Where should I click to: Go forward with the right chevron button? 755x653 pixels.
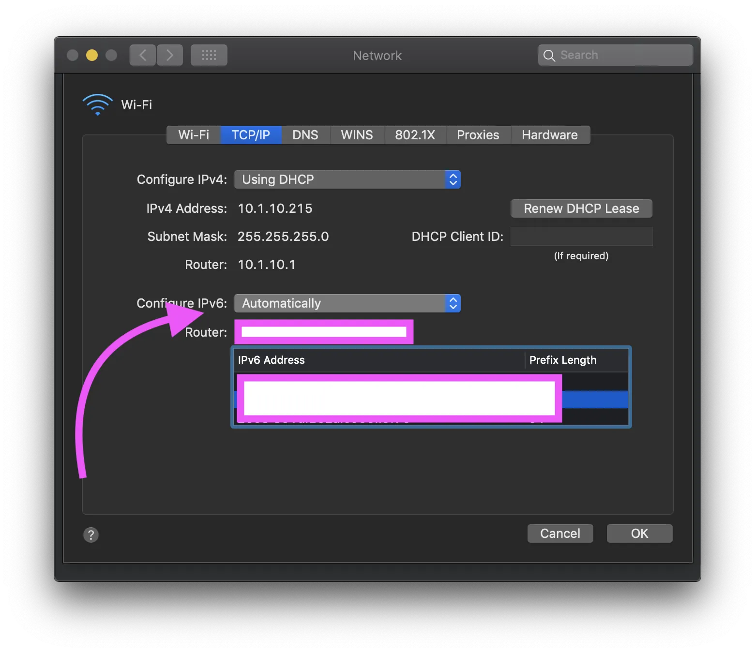(170, 55)
